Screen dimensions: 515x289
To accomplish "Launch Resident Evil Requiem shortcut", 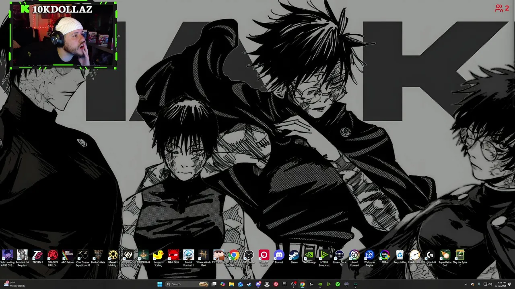I will tap(23, 258).
